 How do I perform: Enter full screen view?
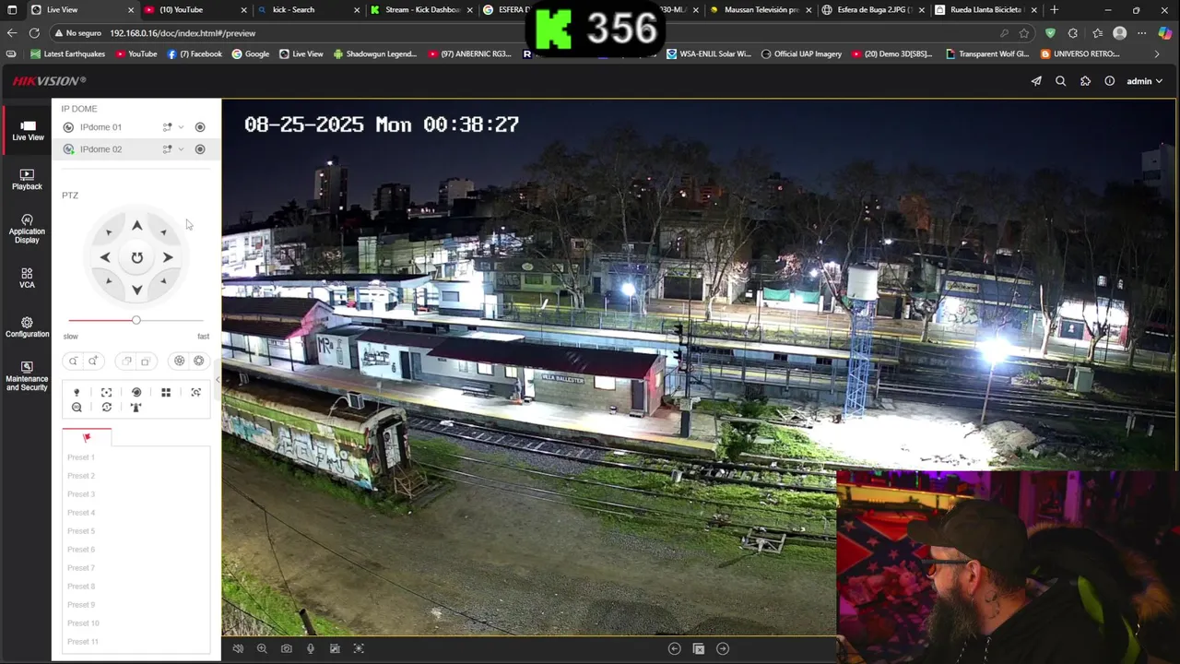[359, 648]
